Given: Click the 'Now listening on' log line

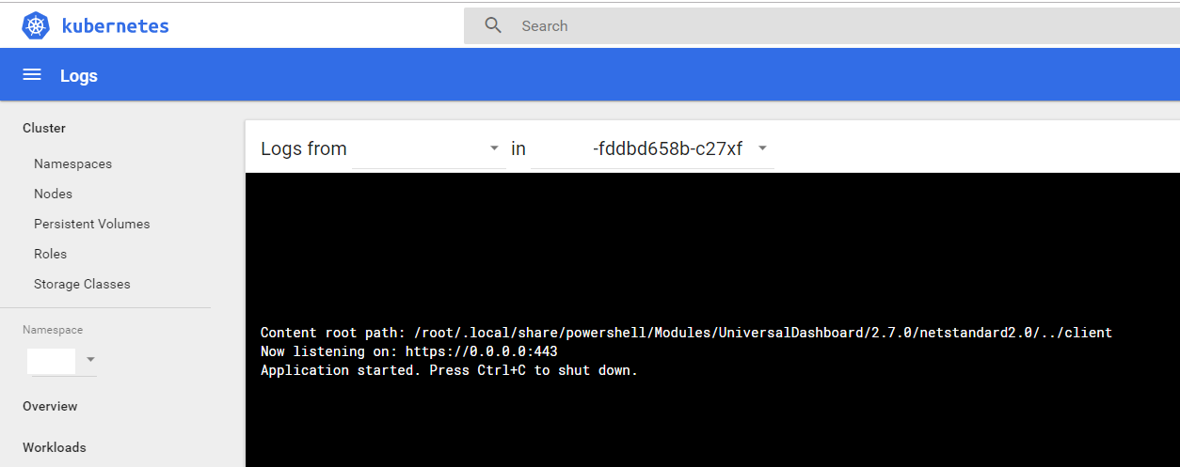Looking at the screenshot, I should (x=409, y=351).
